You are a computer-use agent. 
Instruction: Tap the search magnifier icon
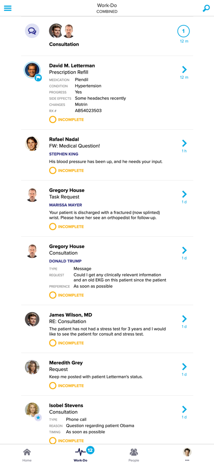(206, 8)
